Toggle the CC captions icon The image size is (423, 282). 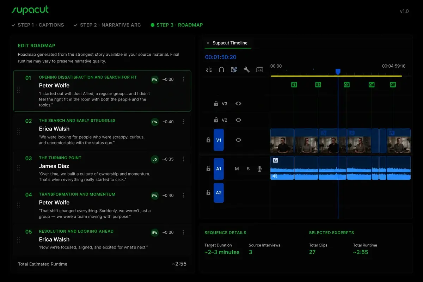(259, 70)
